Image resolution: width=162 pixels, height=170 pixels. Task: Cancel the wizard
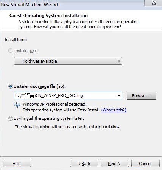tap(145, 164)
